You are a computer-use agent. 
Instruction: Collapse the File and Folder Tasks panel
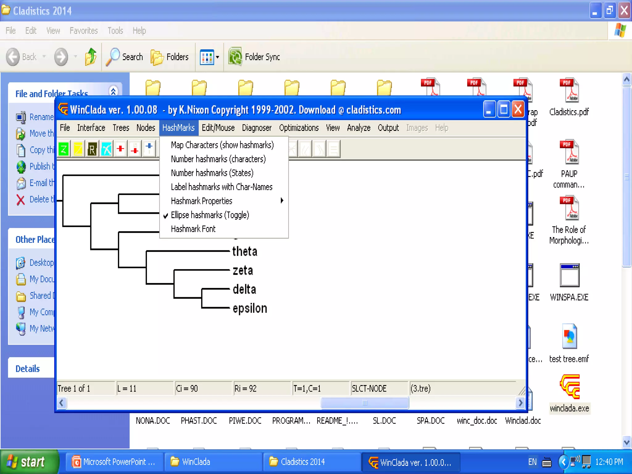click(113, 91)
